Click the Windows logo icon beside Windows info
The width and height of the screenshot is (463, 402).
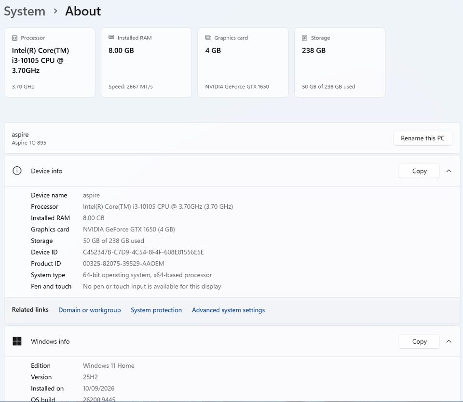[17, 341]
